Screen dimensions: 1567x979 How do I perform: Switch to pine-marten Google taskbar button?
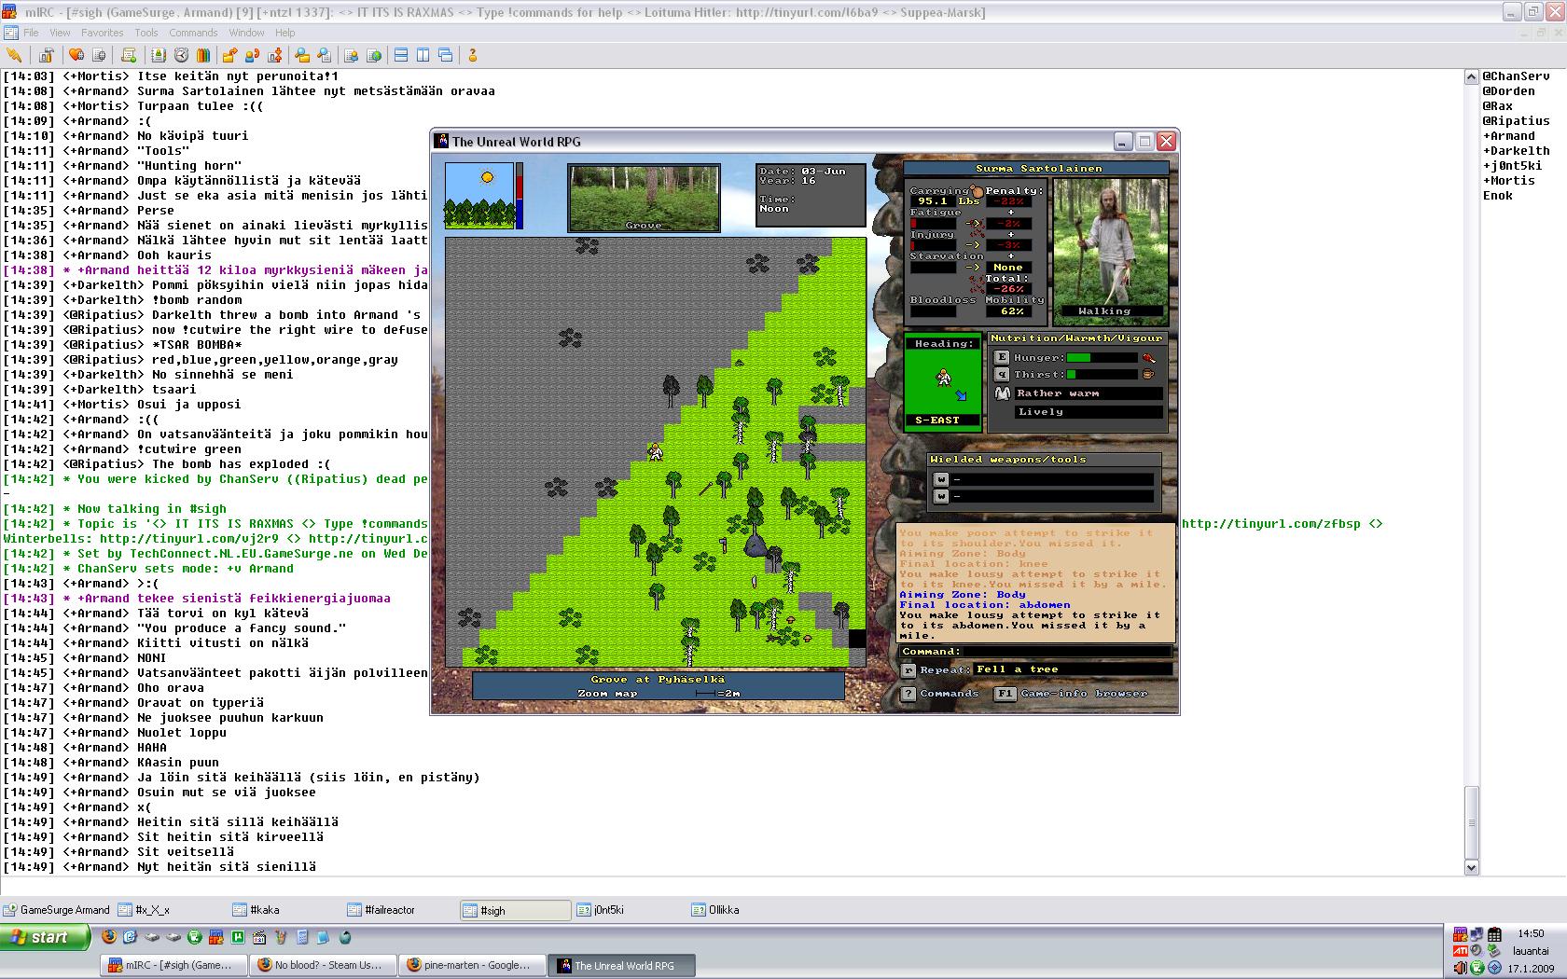coord(472,965)
